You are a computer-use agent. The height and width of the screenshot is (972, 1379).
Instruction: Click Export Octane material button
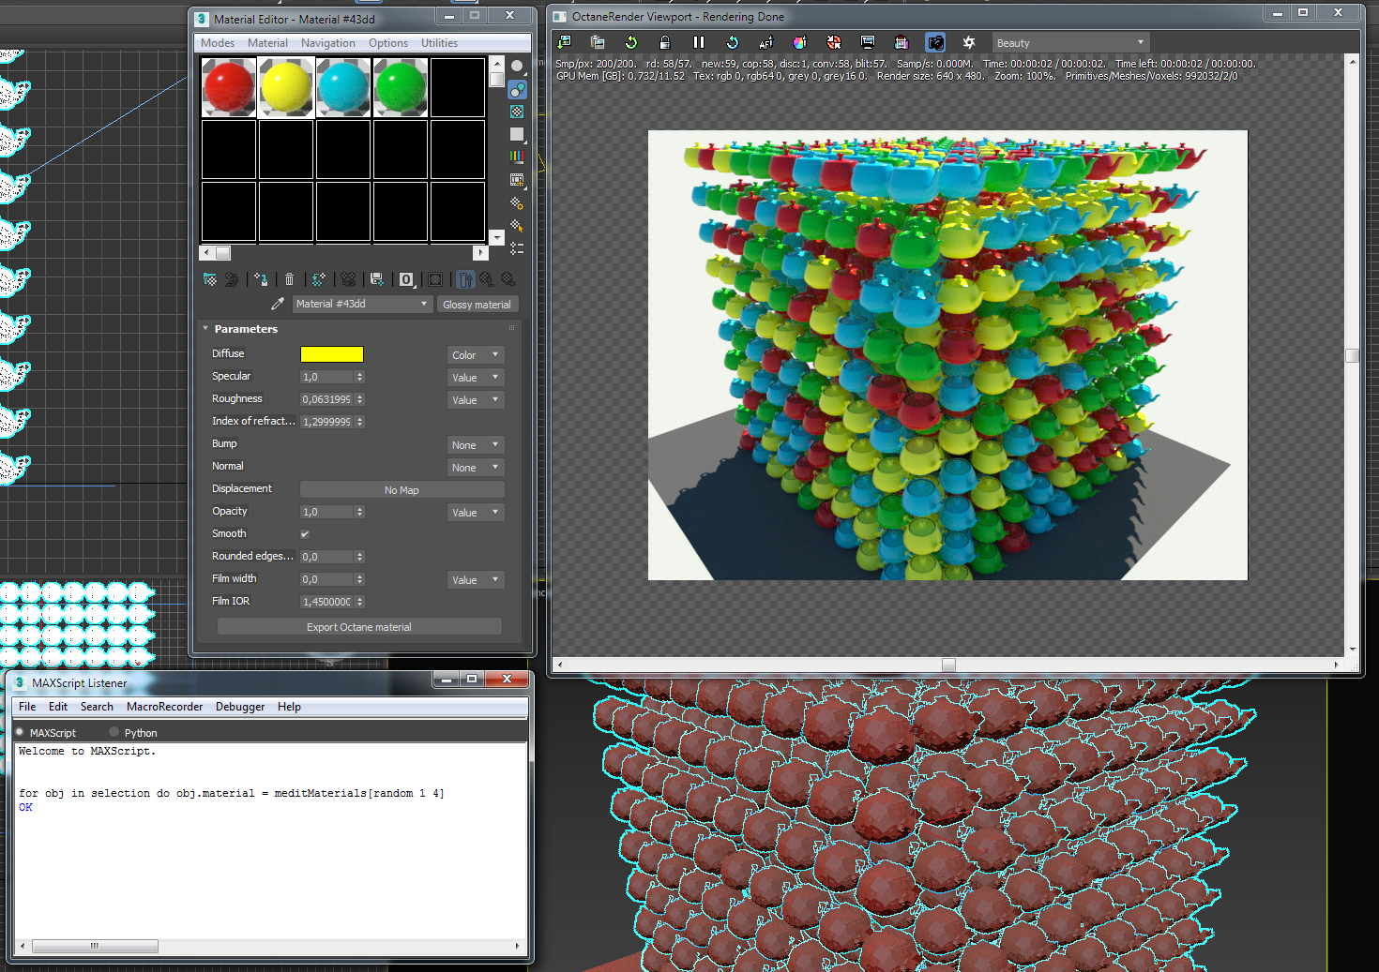[x=359, y=627]
